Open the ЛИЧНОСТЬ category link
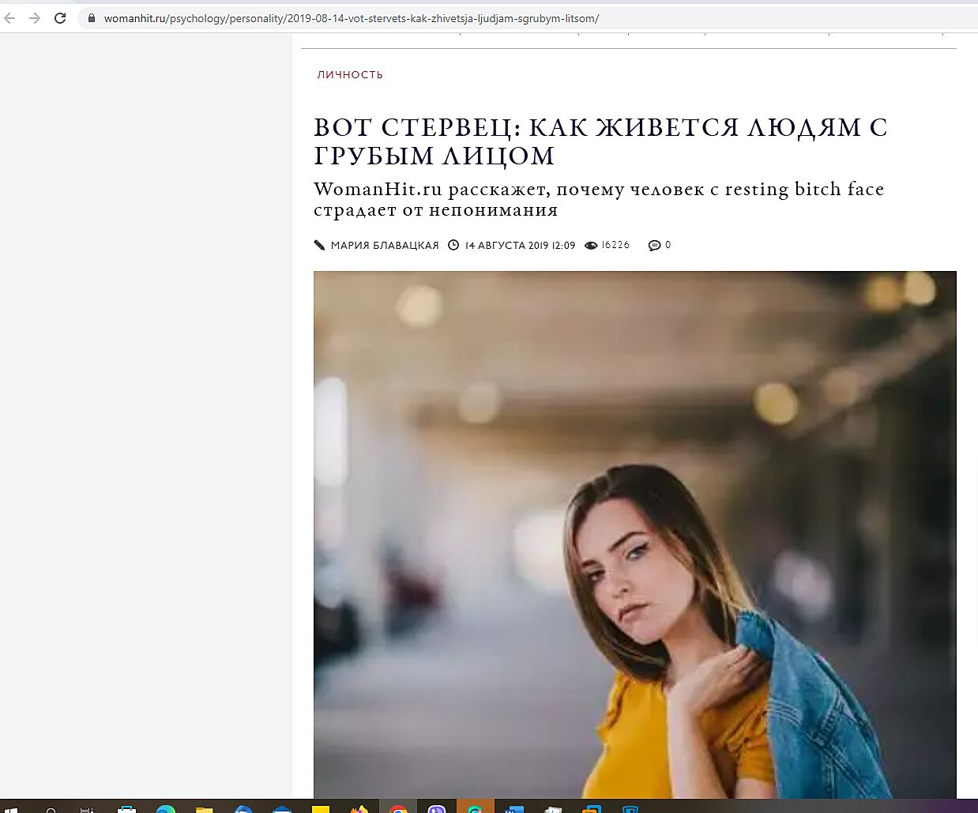This screenshot has width=978, height=813. [350, 74]
